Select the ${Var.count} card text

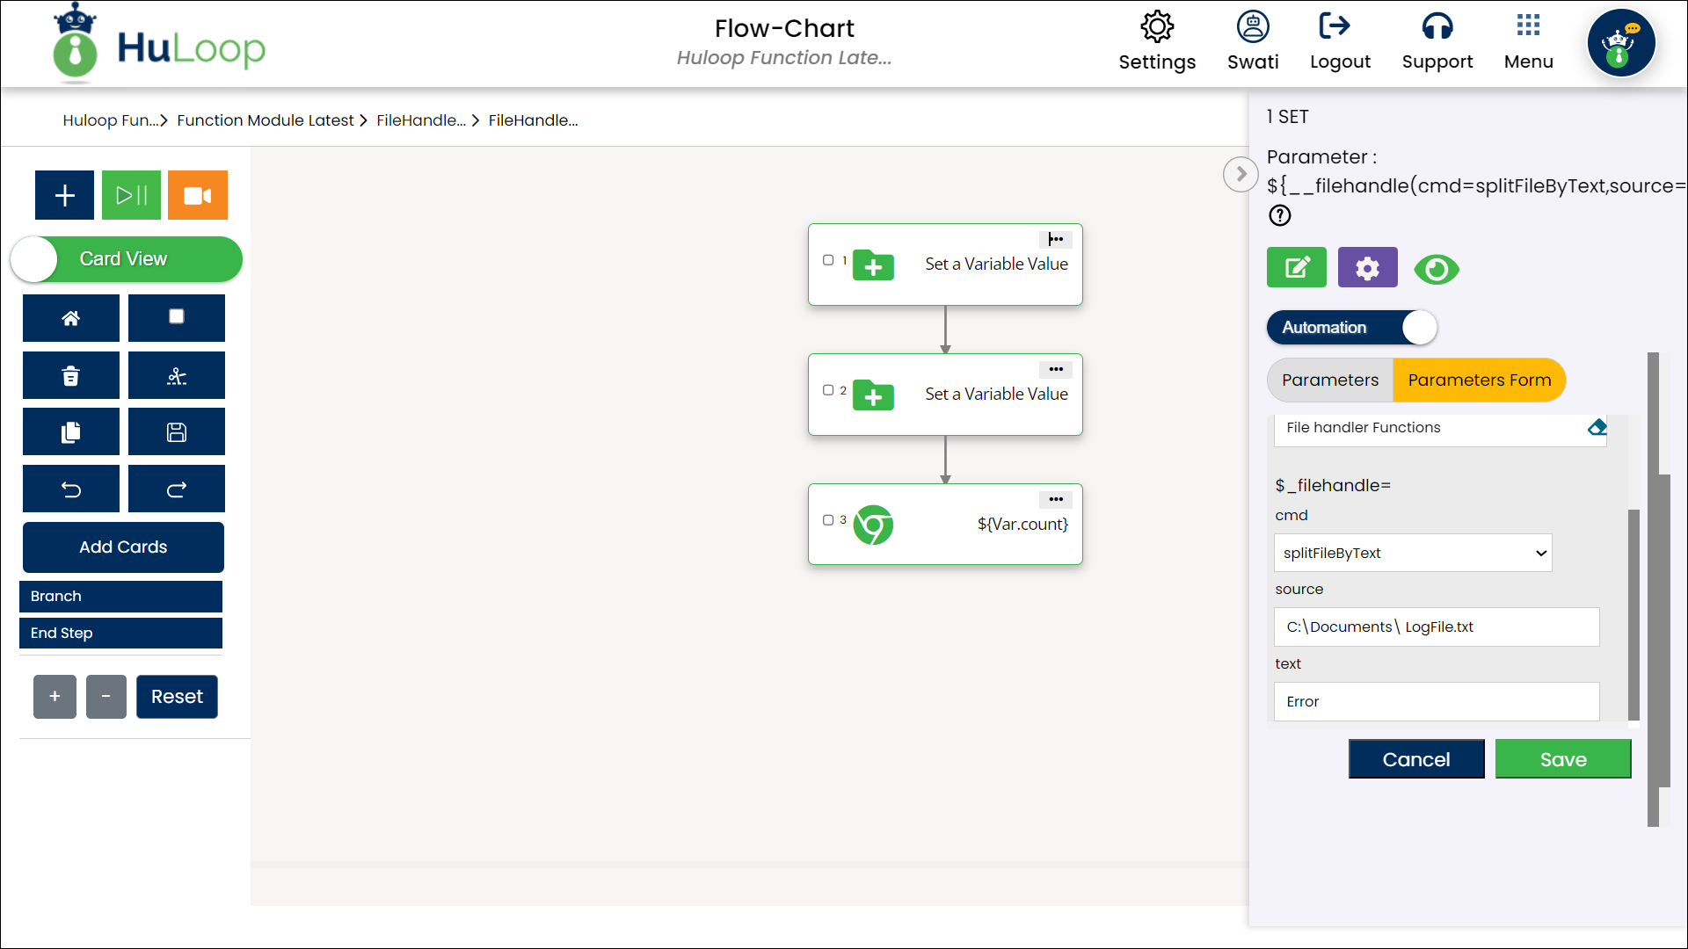[1022, 525]
